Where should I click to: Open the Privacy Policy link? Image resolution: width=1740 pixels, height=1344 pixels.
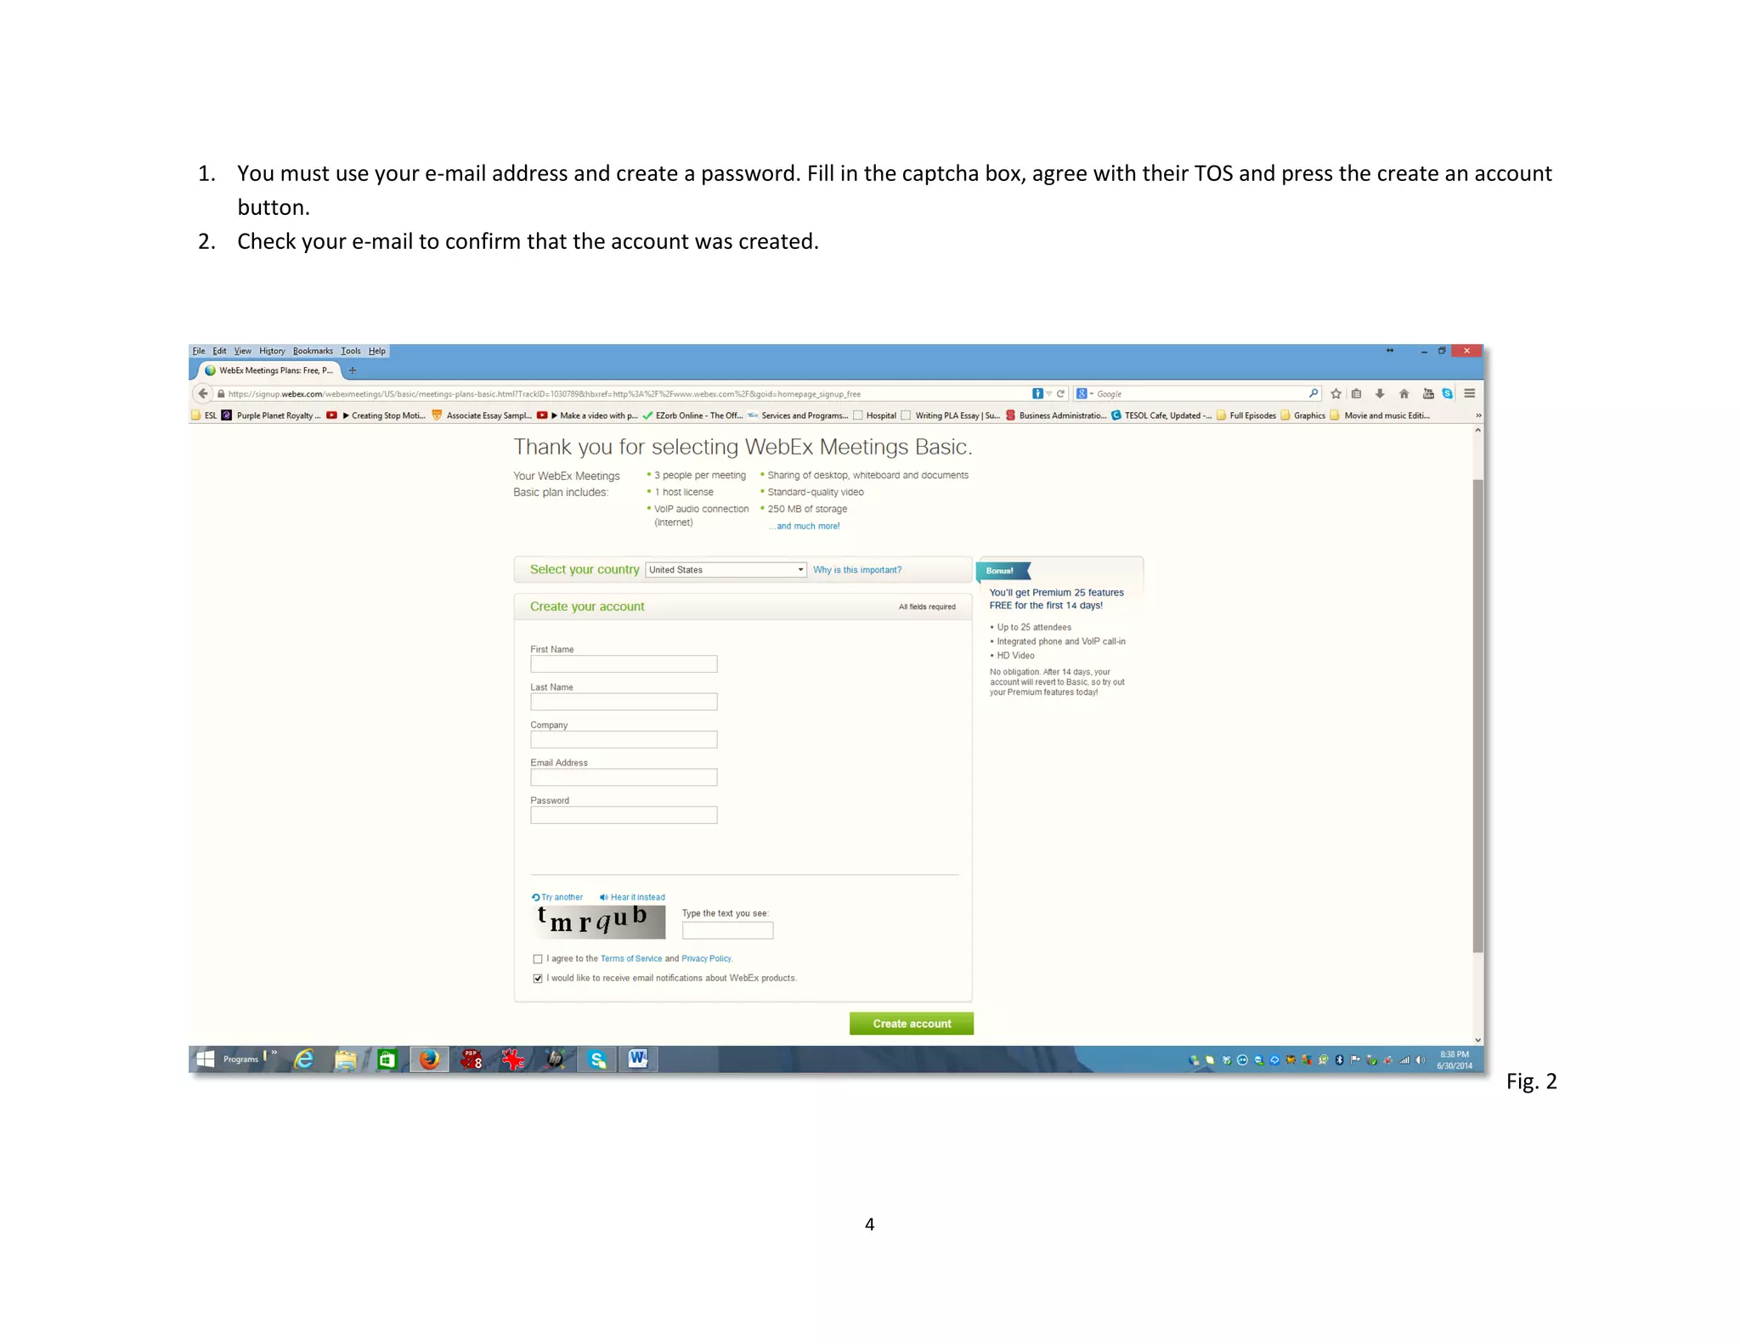click(707, 959)
